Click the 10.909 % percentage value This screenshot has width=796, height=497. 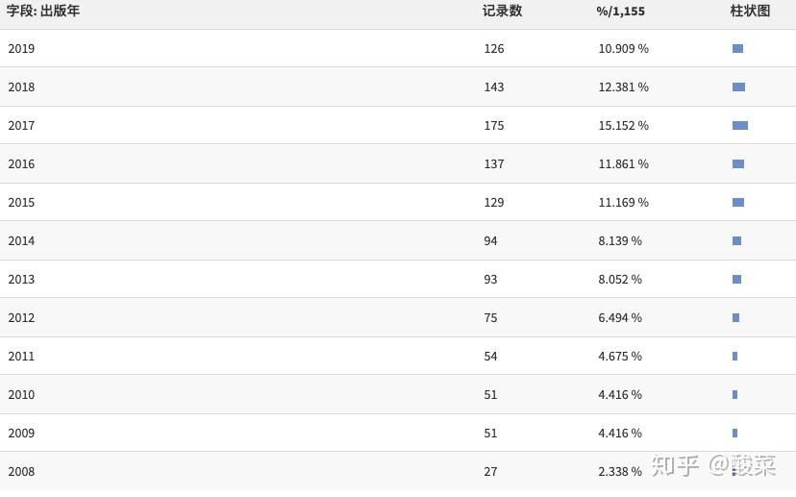pyautogui.click(x=623, y=49)
